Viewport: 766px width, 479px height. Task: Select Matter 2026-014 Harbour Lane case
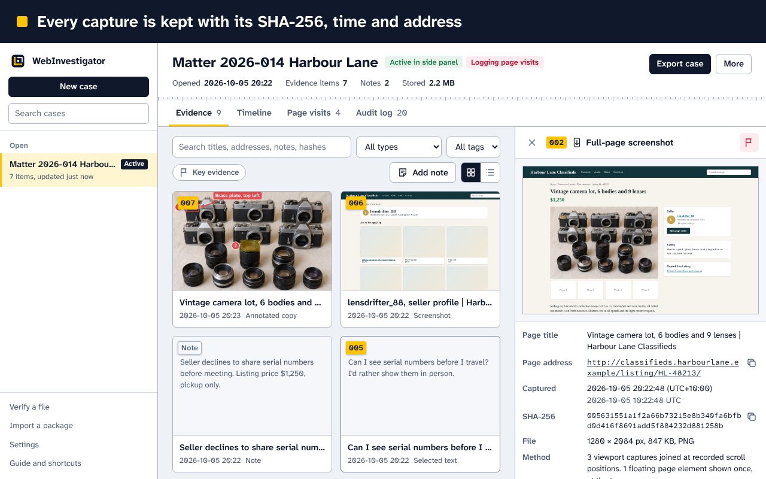[78, 170]
